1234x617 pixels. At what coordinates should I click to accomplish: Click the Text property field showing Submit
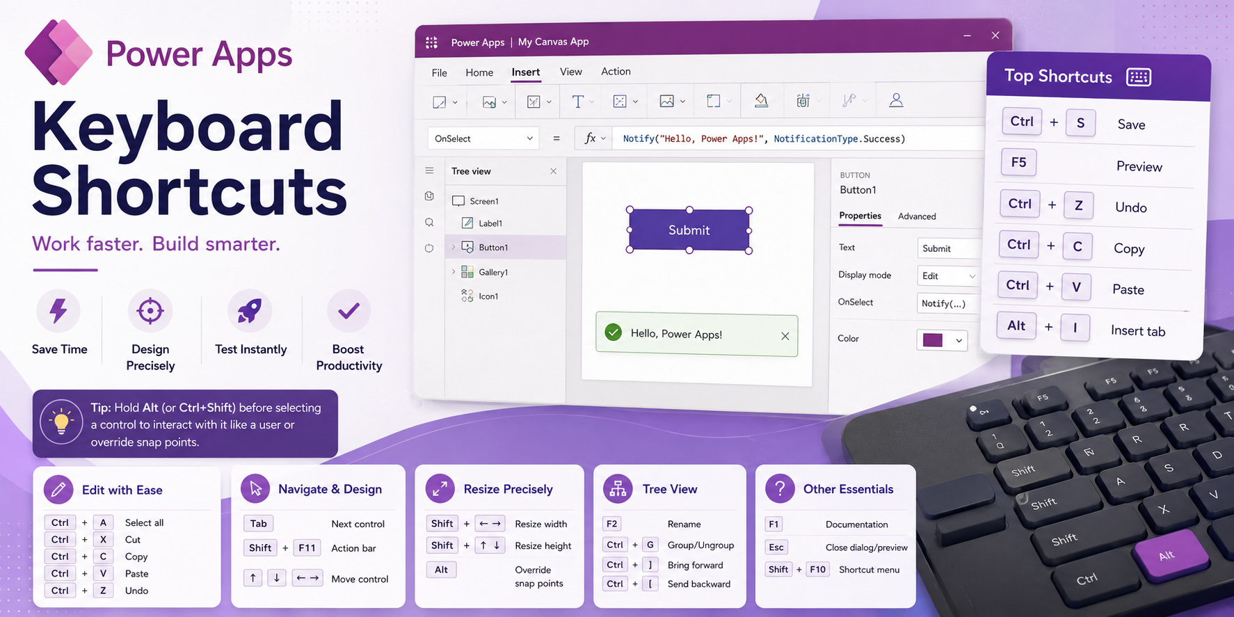949,248
